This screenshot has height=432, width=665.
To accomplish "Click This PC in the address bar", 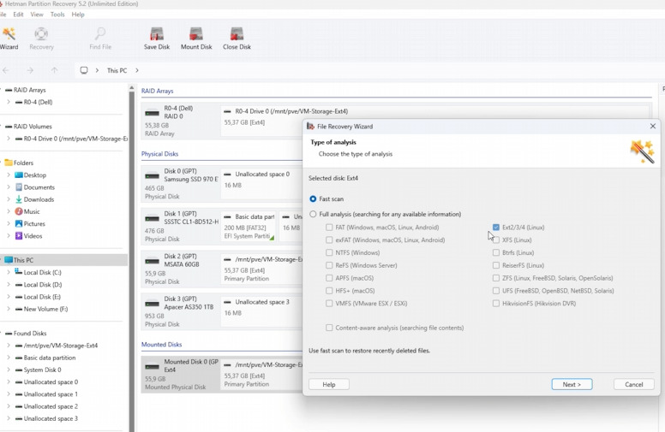I will pos(117,70).
